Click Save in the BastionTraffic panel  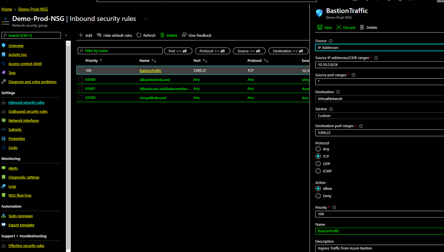324,27
